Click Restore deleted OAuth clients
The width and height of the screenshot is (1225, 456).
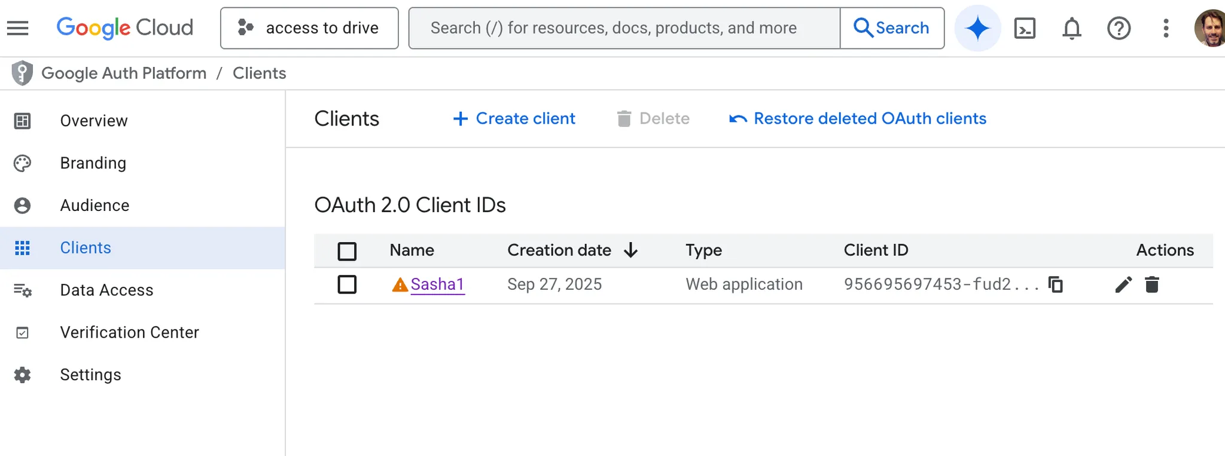857,118
